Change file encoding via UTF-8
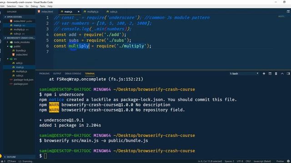This screenshot has height=163, width=291. point(240,161)
